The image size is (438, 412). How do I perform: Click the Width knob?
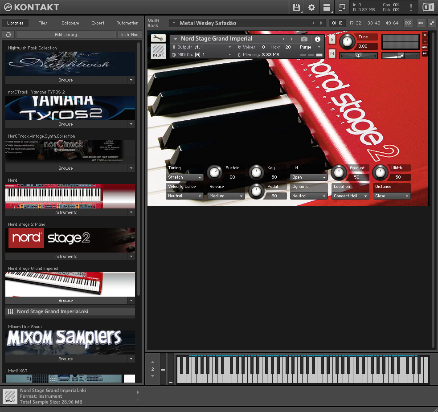pos(380,172)
